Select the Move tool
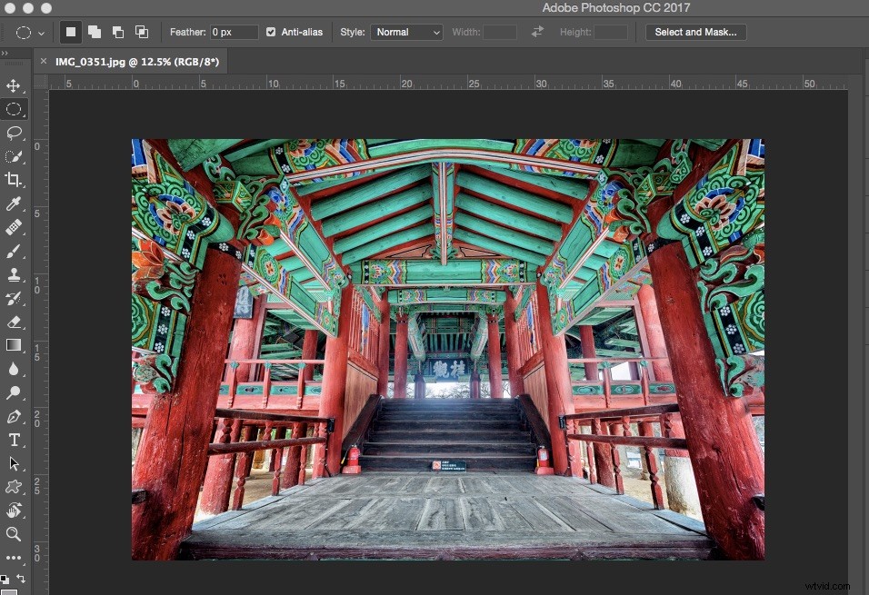This screenshot has height=595, width=869. click(x=14, y=86)
